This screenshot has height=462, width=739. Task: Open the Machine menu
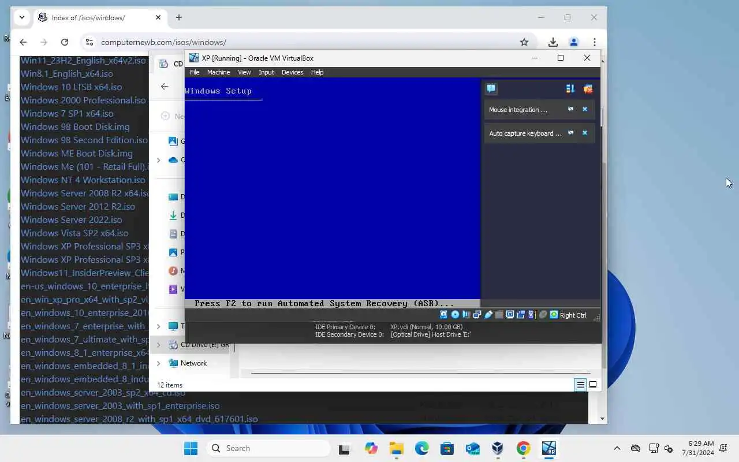coord(218,72)
